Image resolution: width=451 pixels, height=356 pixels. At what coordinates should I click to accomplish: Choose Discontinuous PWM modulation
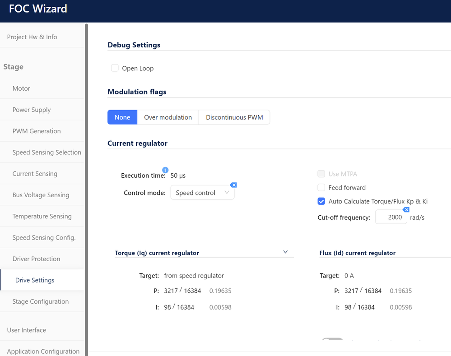click(x=234, y=117)
